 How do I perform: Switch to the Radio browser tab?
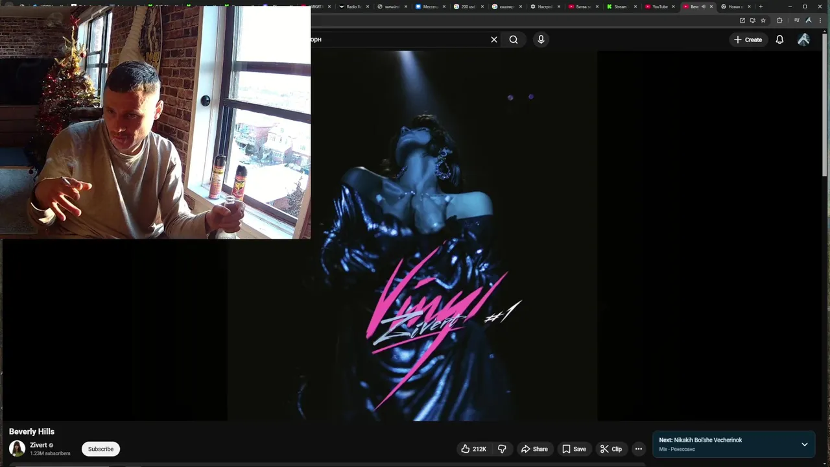[353, 6]
